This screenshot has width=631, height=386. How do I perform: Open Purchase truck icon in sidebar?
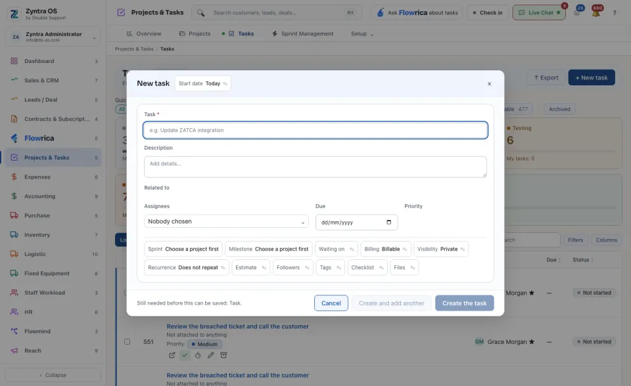[x=14, y=215]
